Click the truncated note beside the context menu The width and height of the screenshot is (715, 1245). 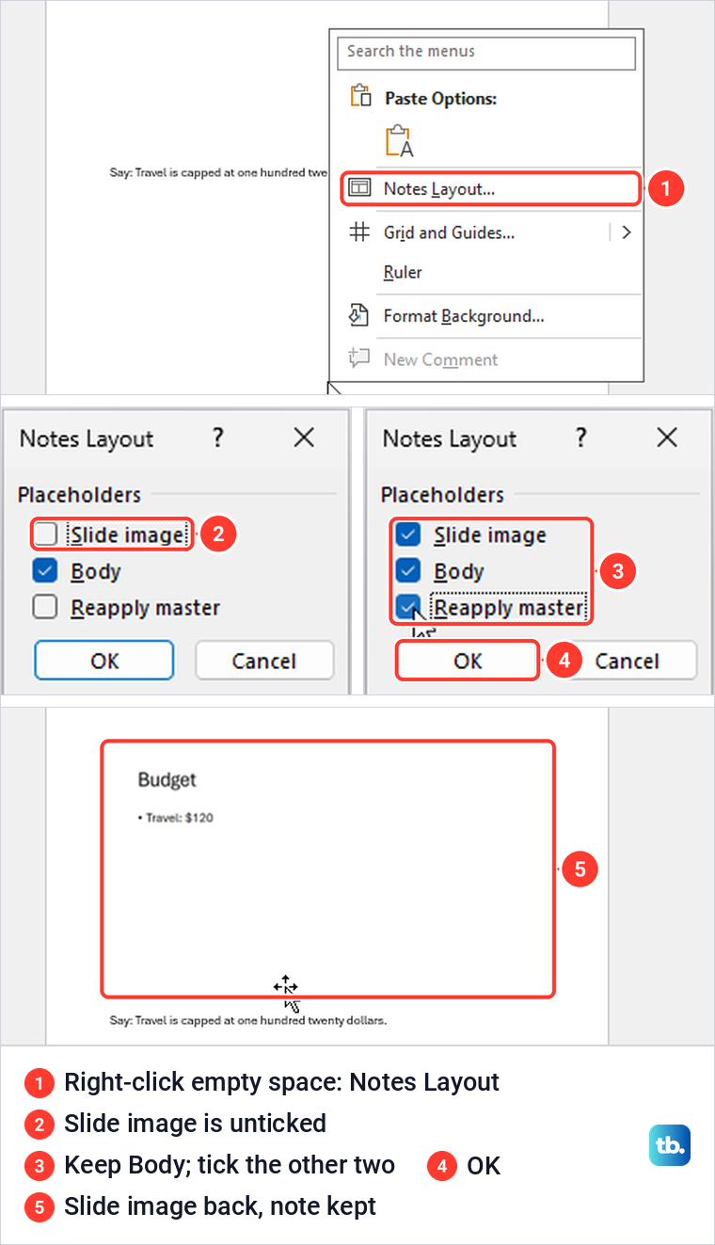point(218,173)
